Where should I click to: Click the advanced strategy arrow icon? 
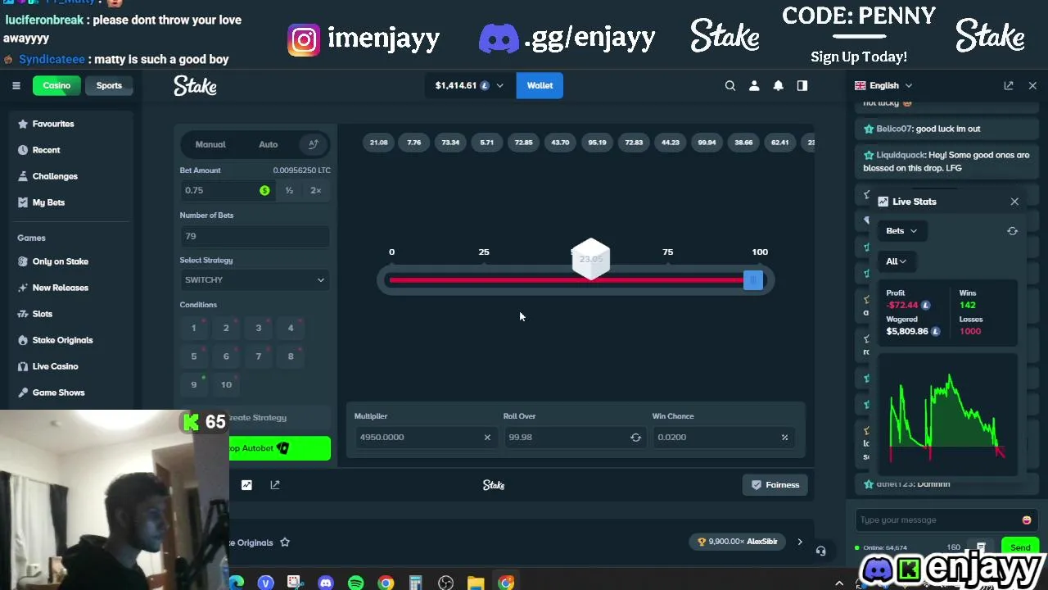[313, 144]
